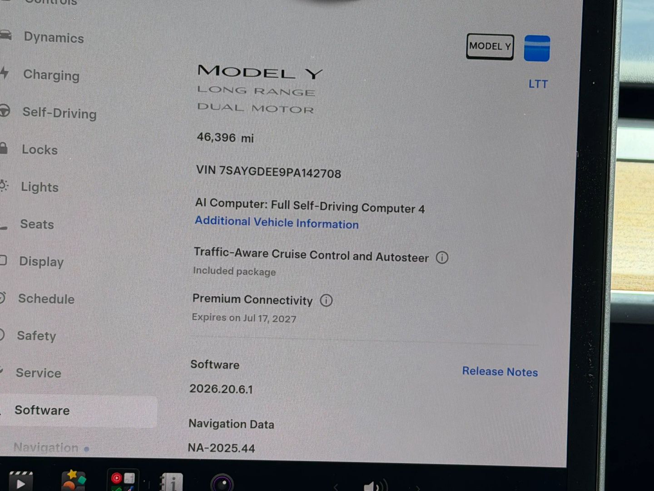Open the Theater video app icon
The height and width of the screenshot is (491, 654).
coord(20,482)
